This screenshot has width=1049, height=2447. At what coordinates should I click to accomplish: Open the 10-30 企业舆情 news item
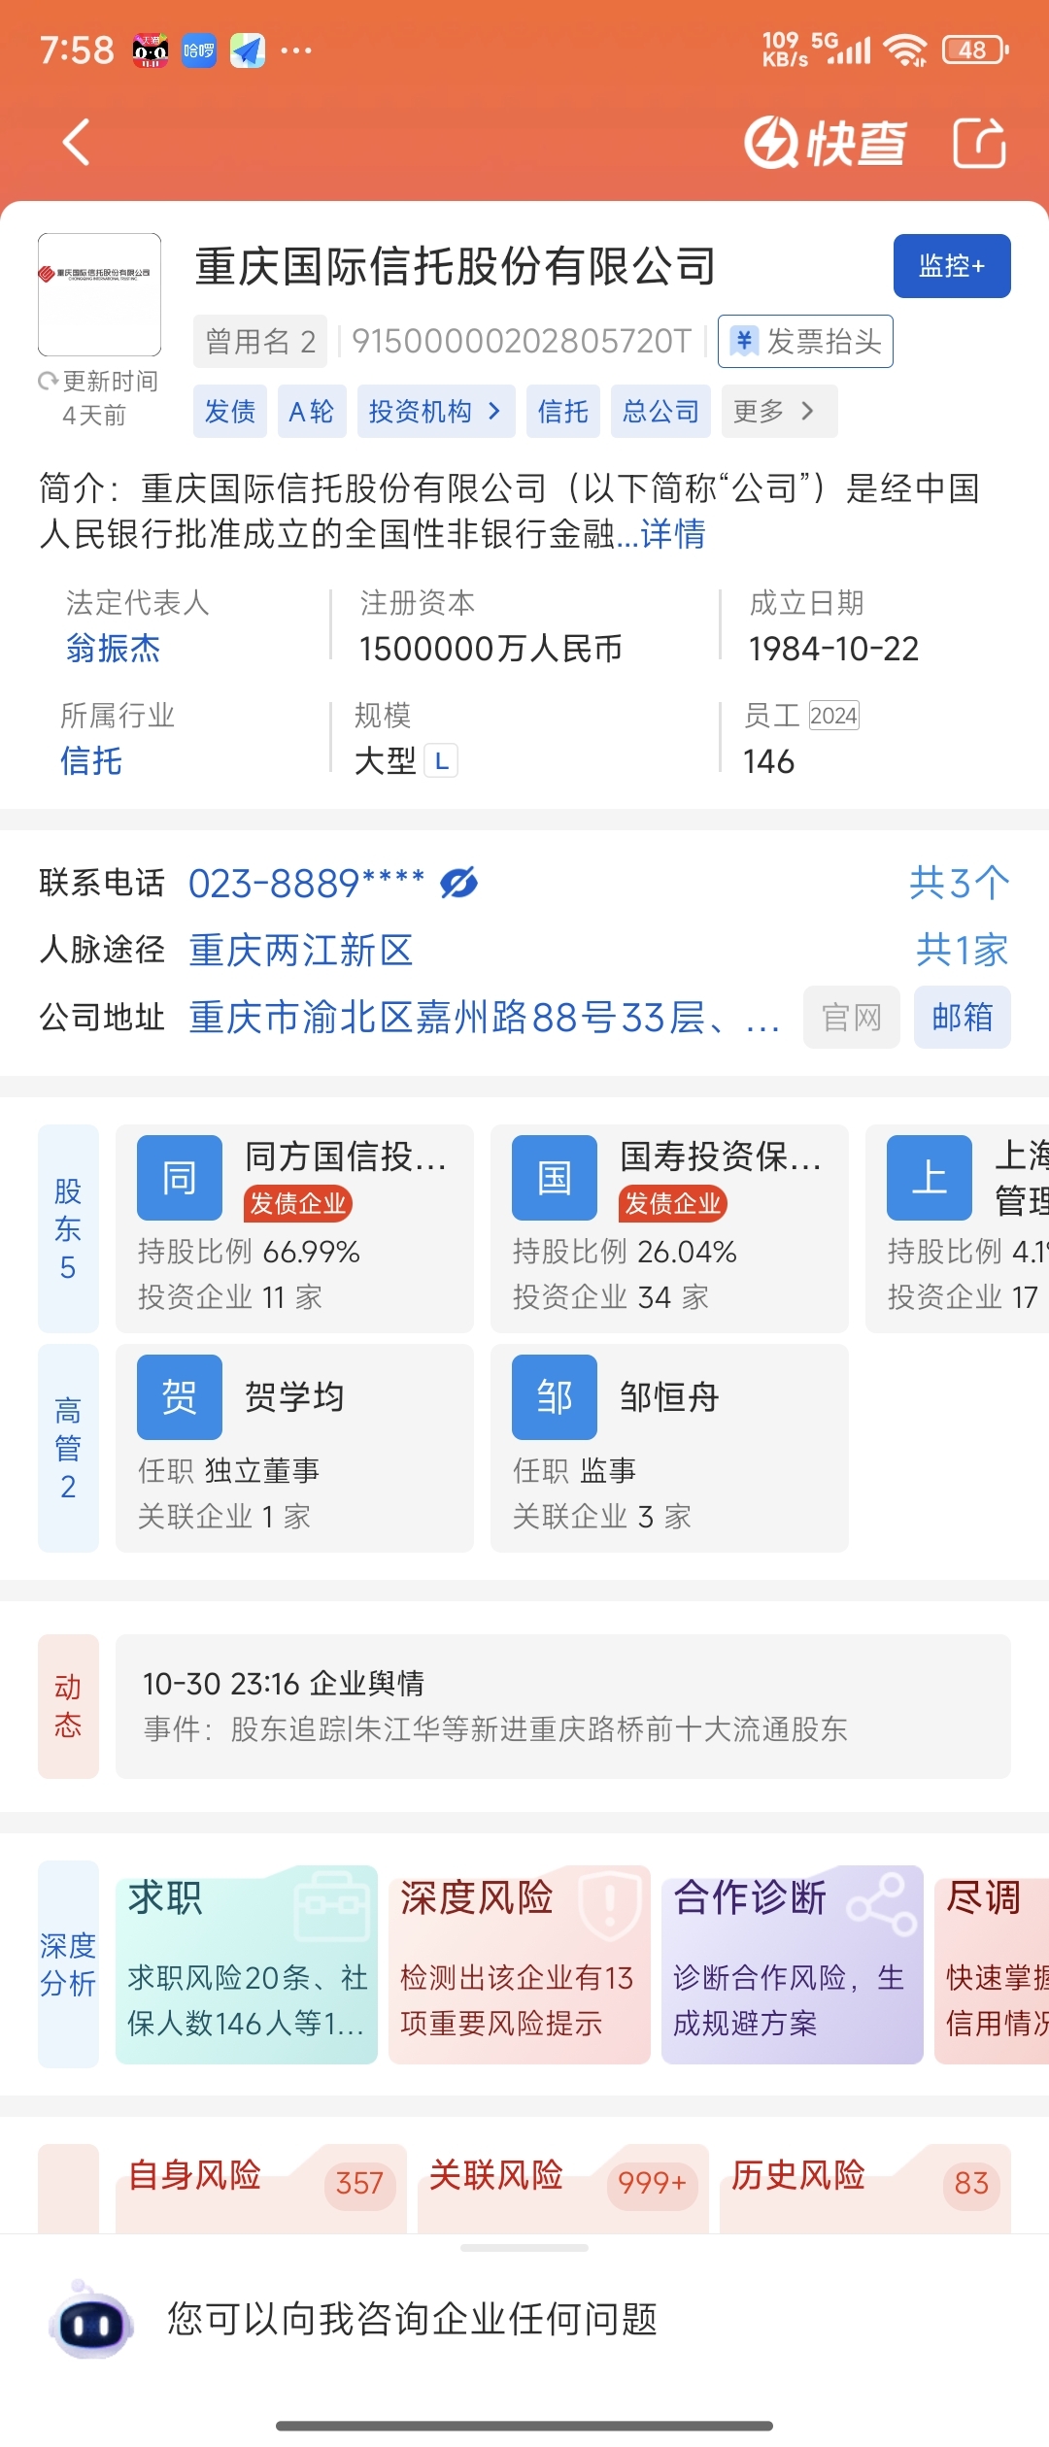(x=563, y=1706)
